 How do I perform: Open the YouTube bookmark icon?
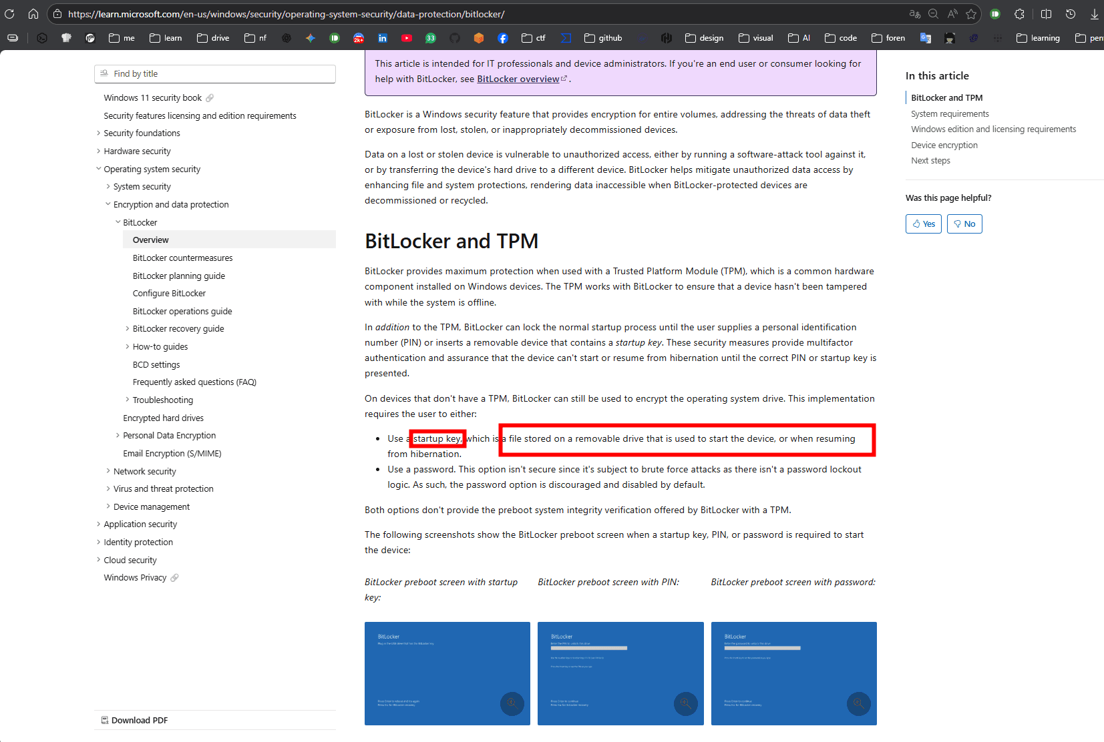407,38
